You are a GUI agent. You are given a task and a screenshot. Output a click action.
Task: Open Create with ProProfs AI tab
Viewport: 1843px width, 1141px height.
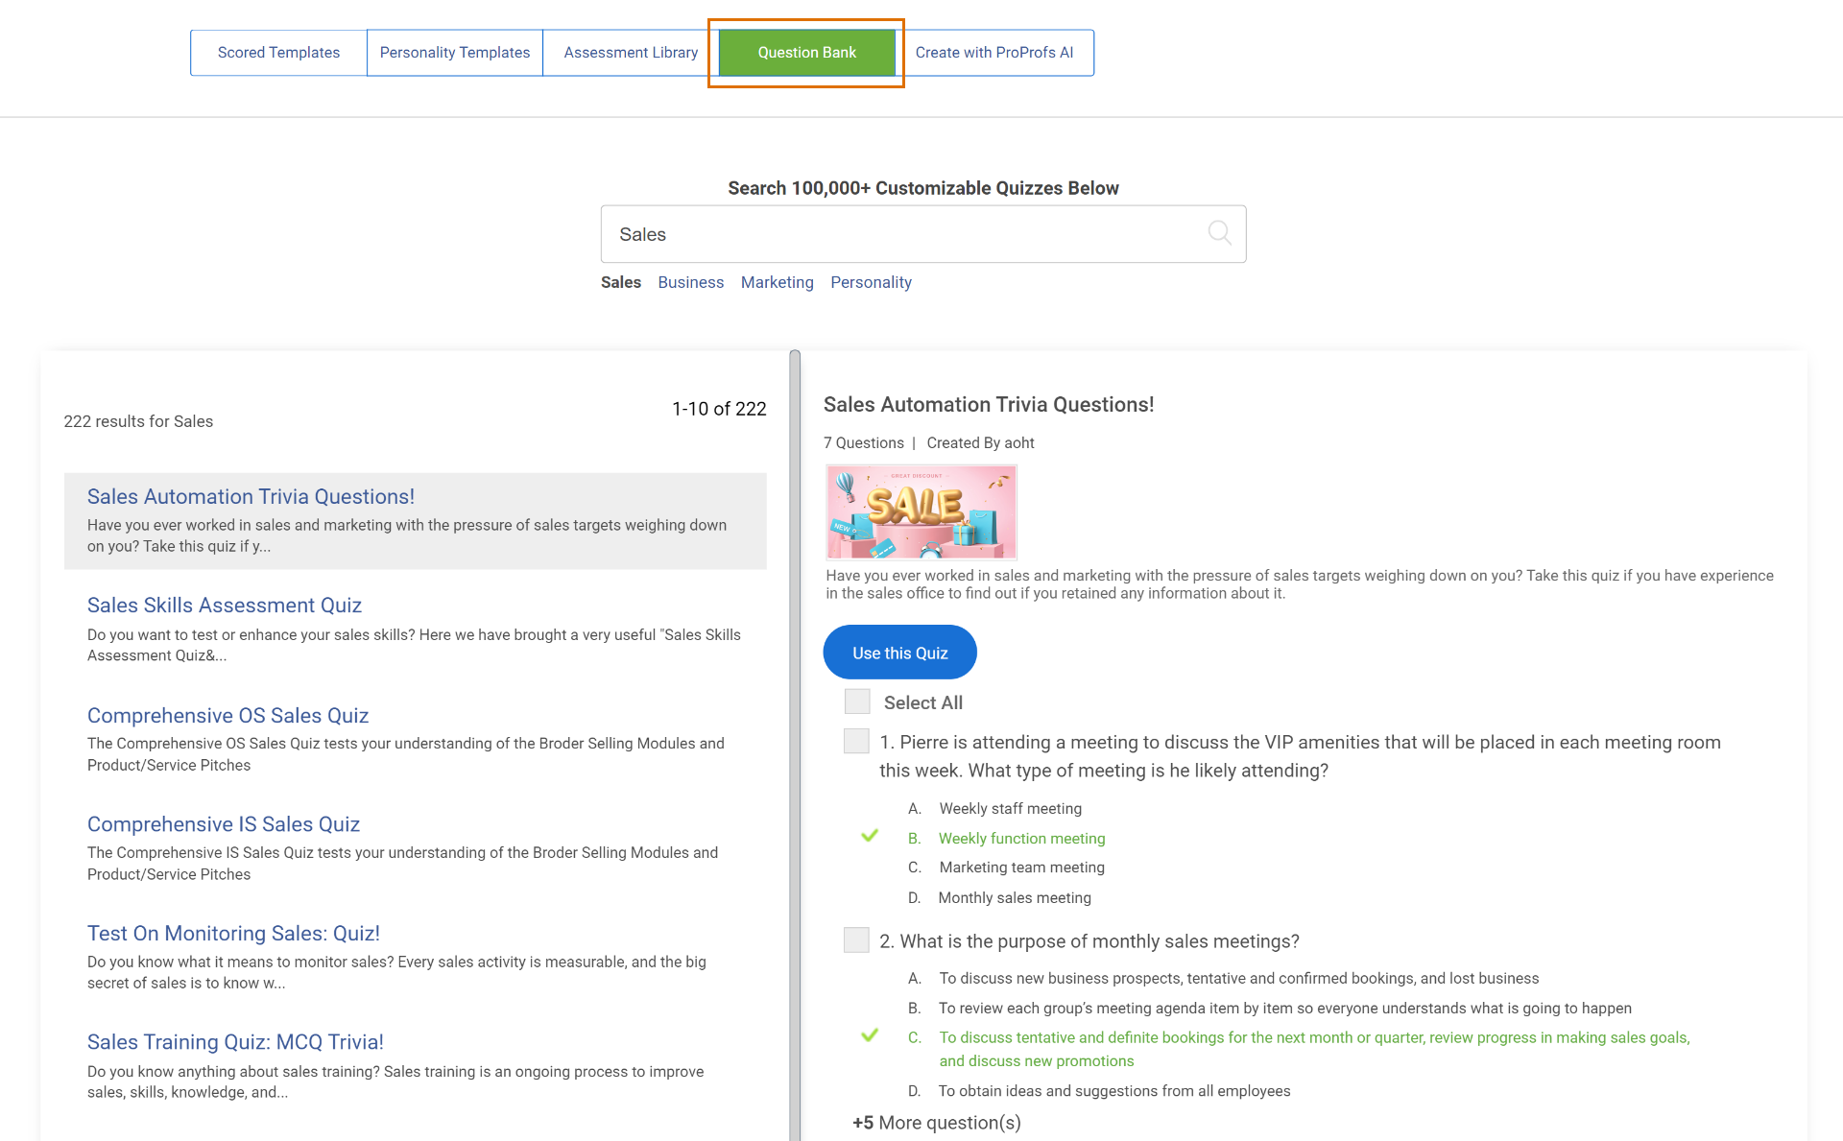(993, 53)
